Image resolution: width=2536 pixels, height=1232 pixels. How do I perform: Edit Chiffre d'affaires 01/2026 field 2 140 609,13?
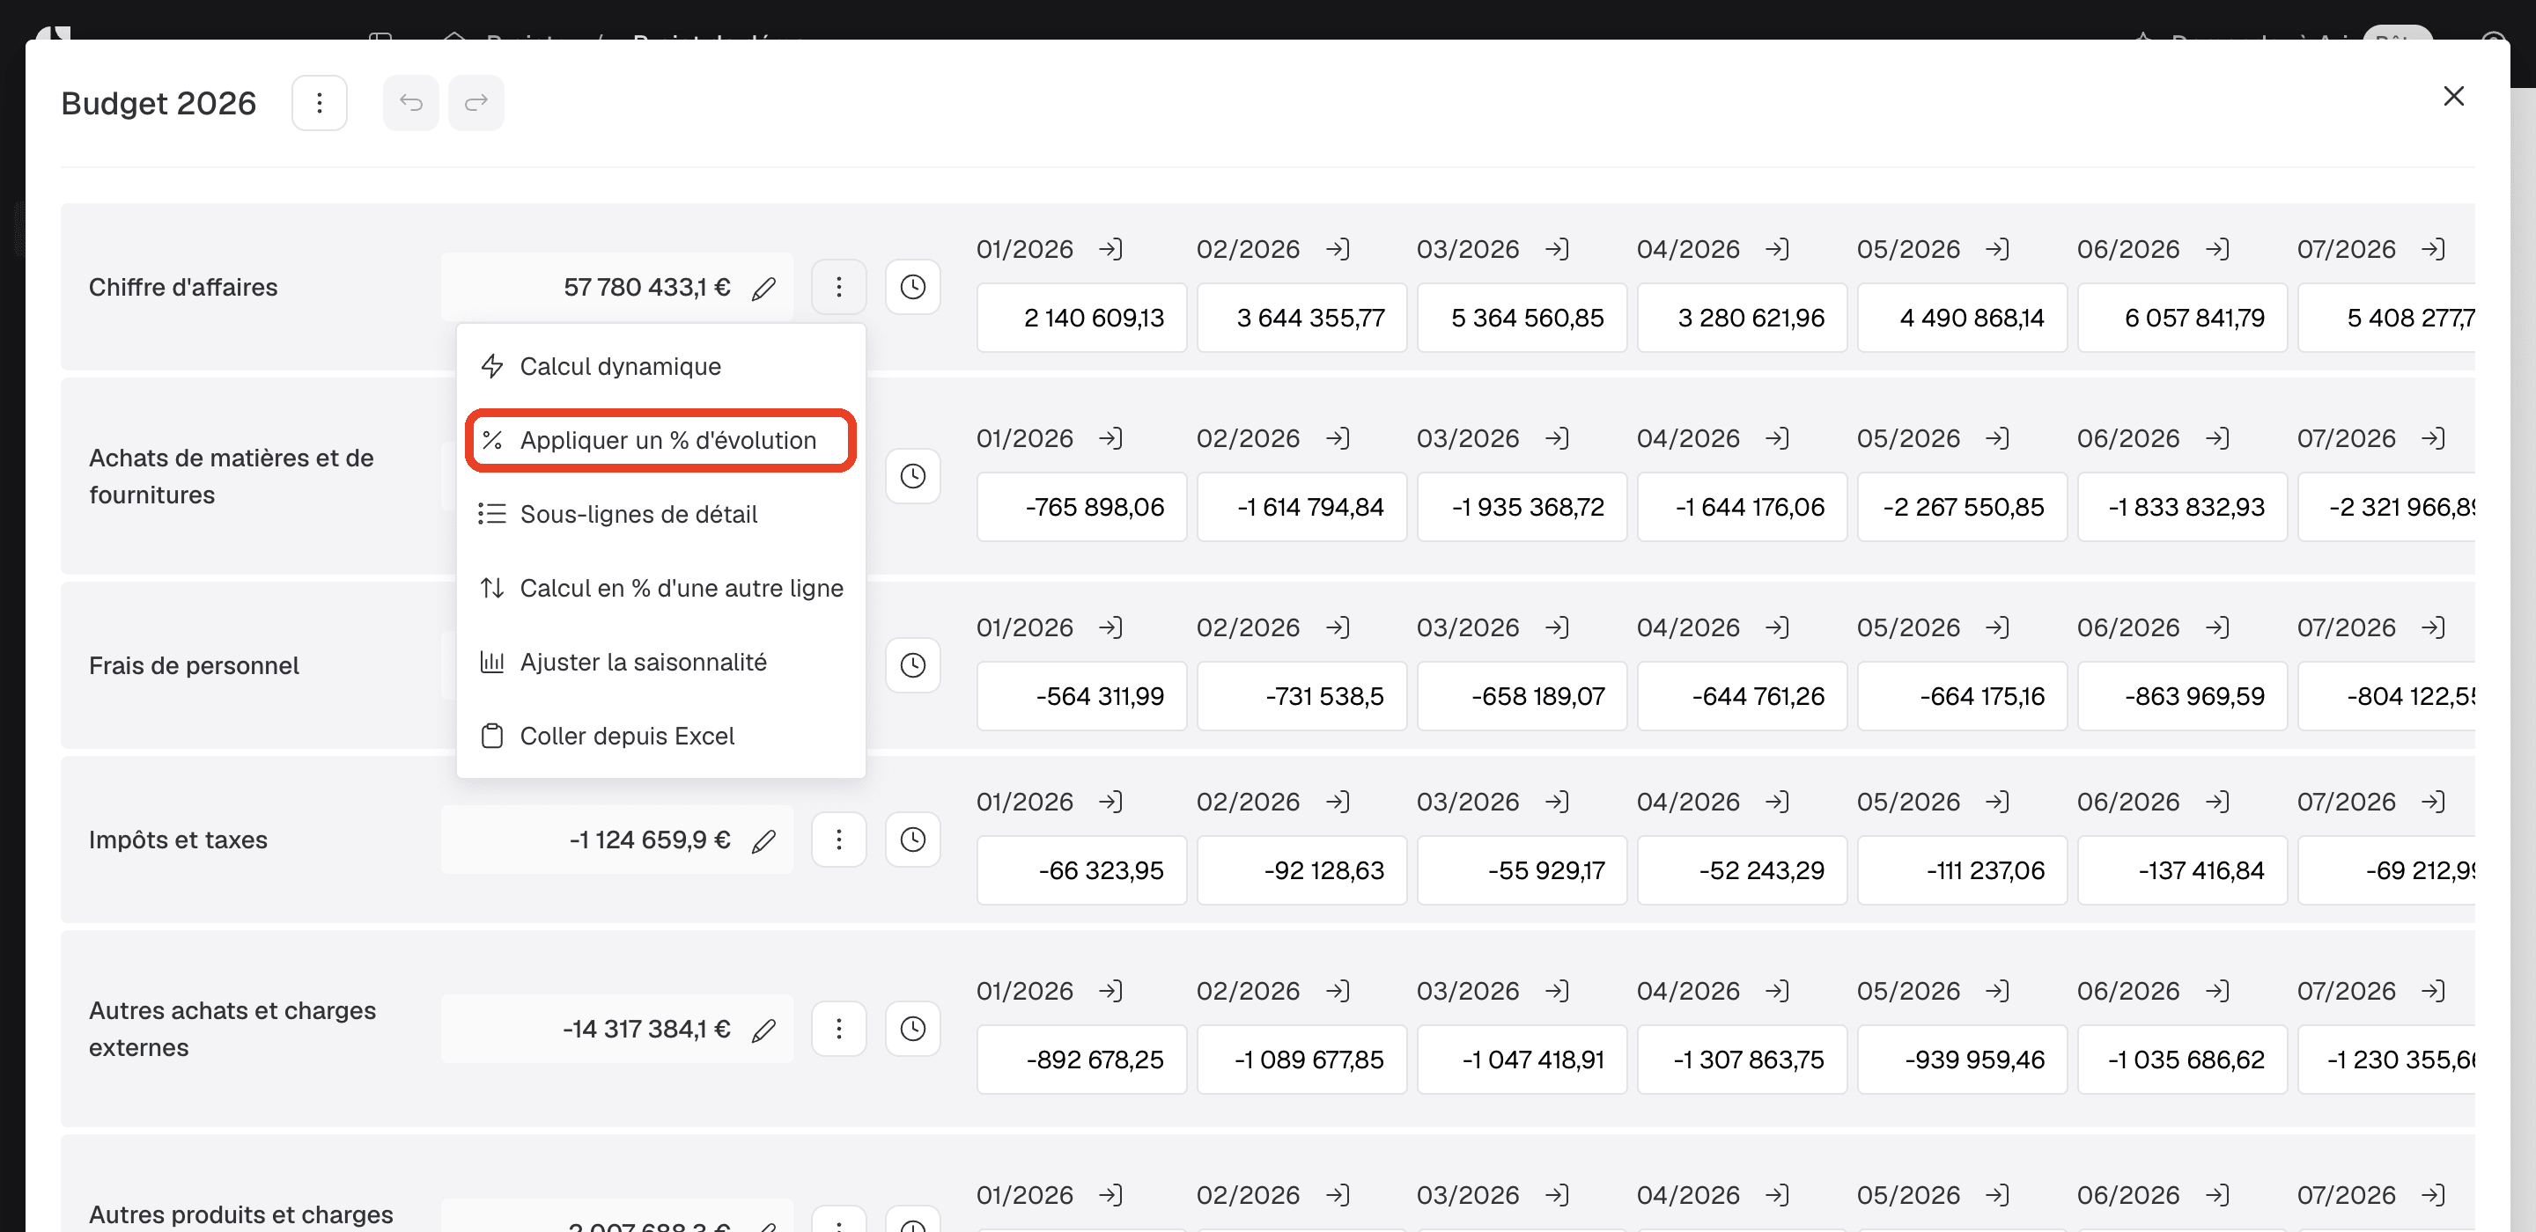(x=1082, y=318)
